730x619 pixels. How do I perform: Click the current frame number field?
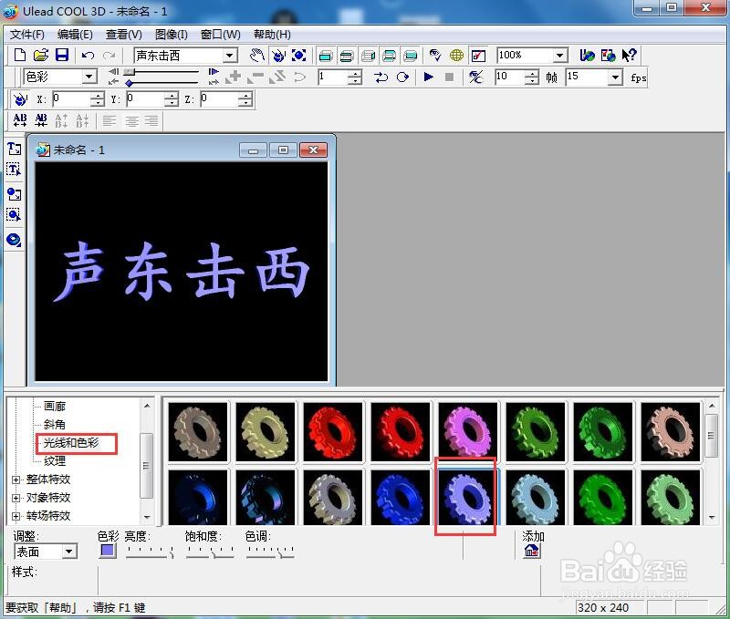click(x=332, y=77)
